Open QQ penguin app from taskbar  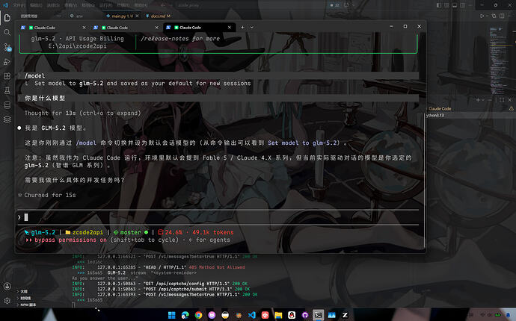pos(292,315)
